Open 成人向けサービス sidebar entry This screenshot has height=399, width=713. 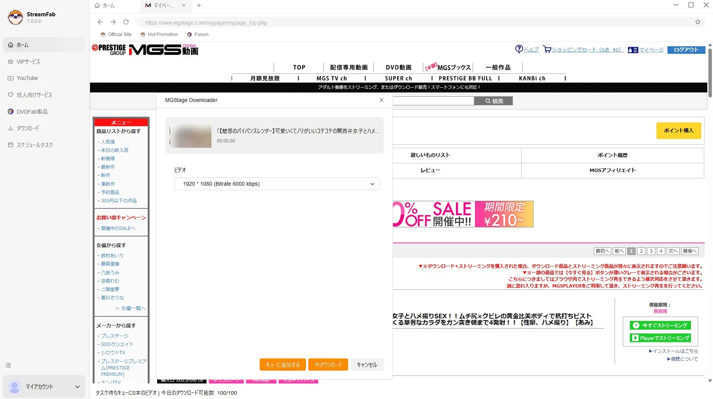(x=44, y=95)
